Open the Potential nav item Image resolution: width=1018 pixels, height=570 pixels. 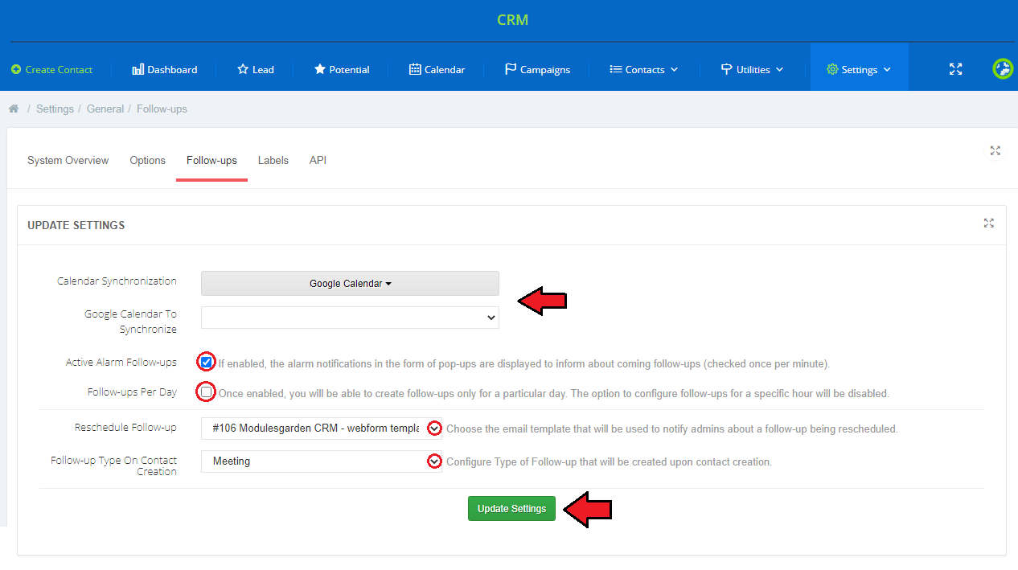click(342, 70)
